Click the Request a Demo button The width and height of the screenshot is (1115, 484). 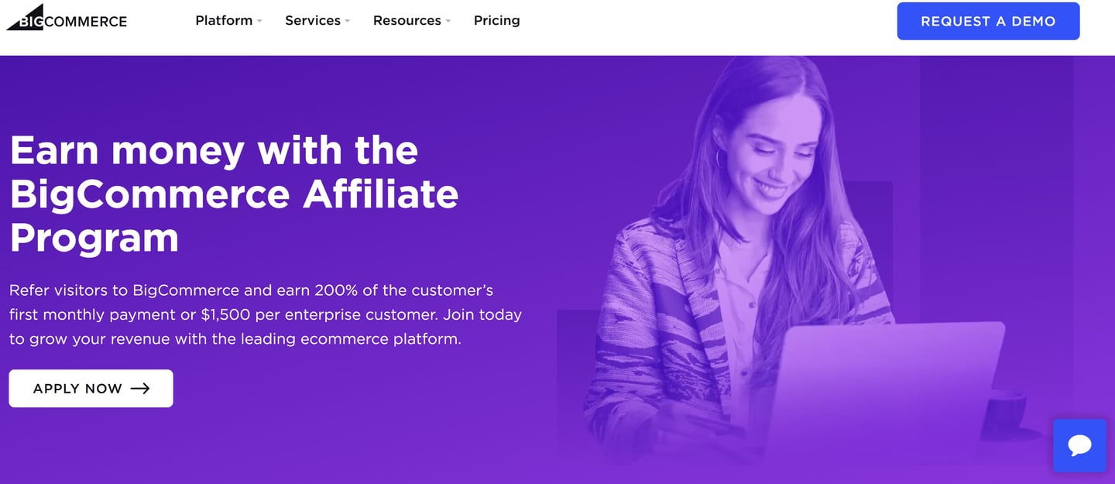tap(988, 21)
